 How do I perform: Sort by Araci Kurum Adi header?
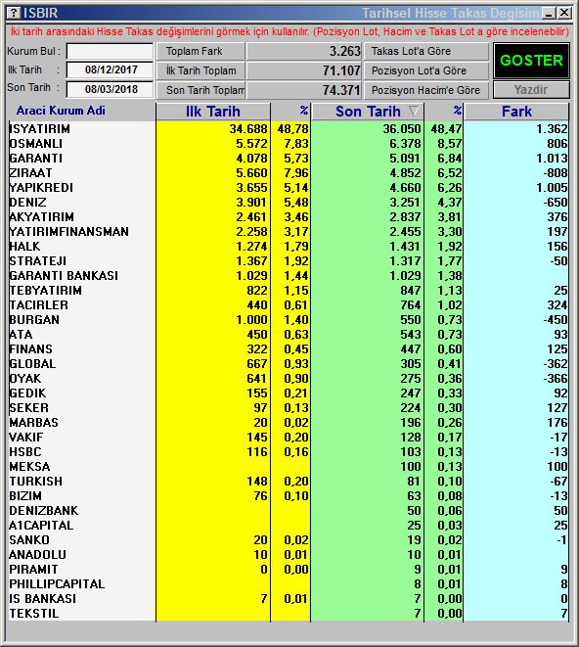point(61,111)
